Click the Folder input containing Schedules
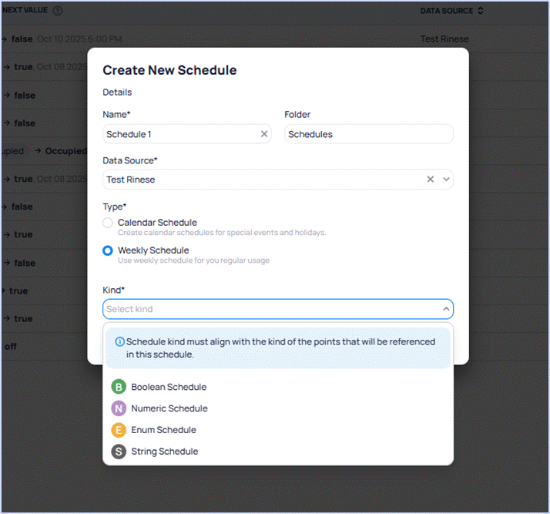Viewport: 550px width, 514px height. tap(368, 134)
